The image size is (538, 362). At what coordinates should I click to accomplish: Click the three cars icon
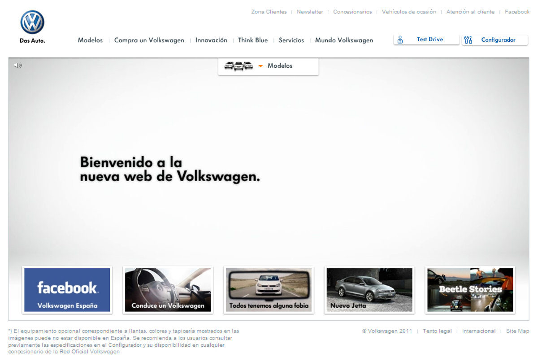239,66
